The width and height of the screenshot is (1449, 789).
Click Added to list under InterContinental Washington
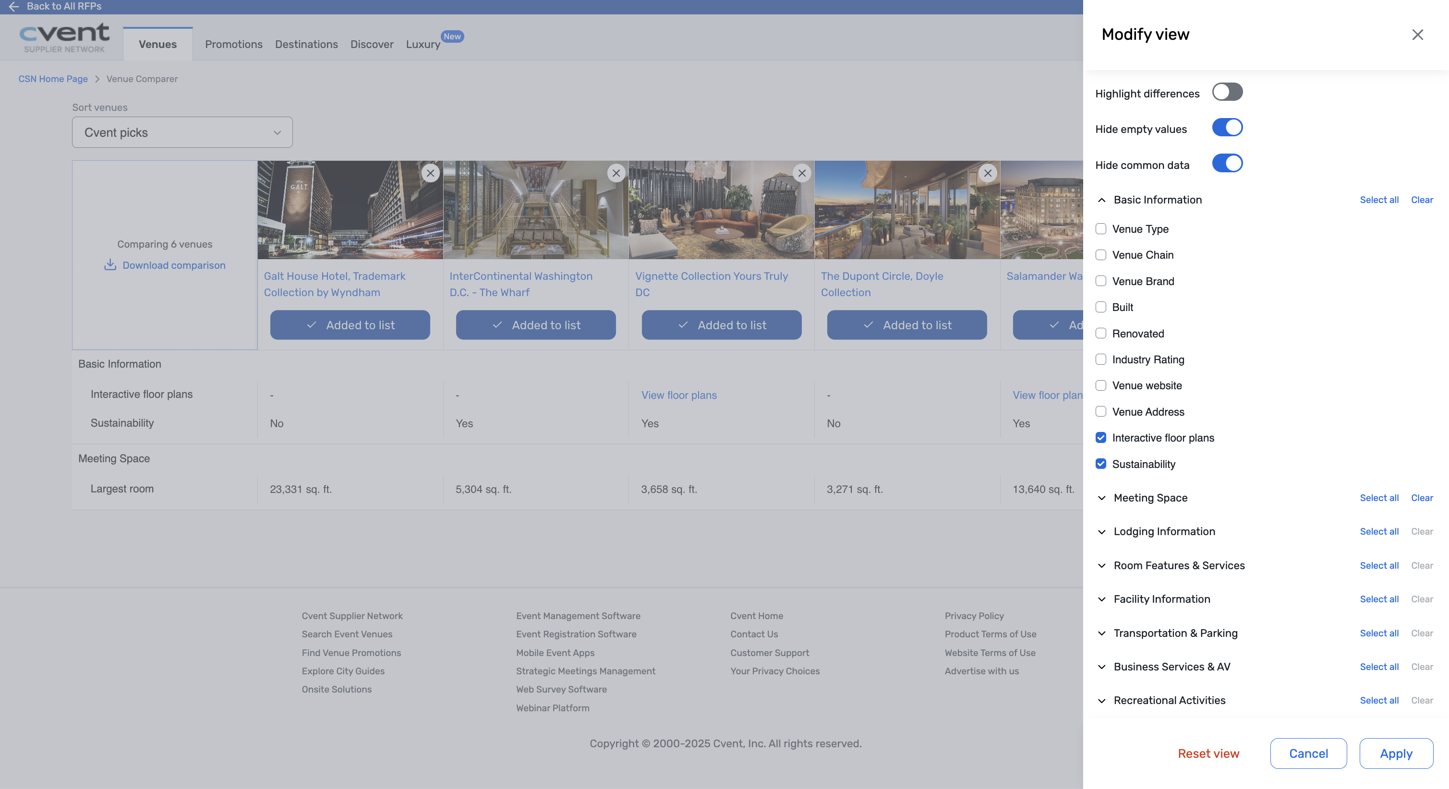tap(535, 325)
